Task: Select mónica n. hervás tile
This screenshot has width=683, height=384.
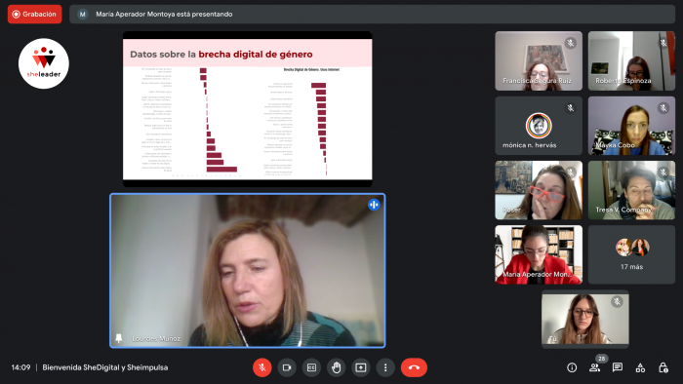Action: click(539, 126)
